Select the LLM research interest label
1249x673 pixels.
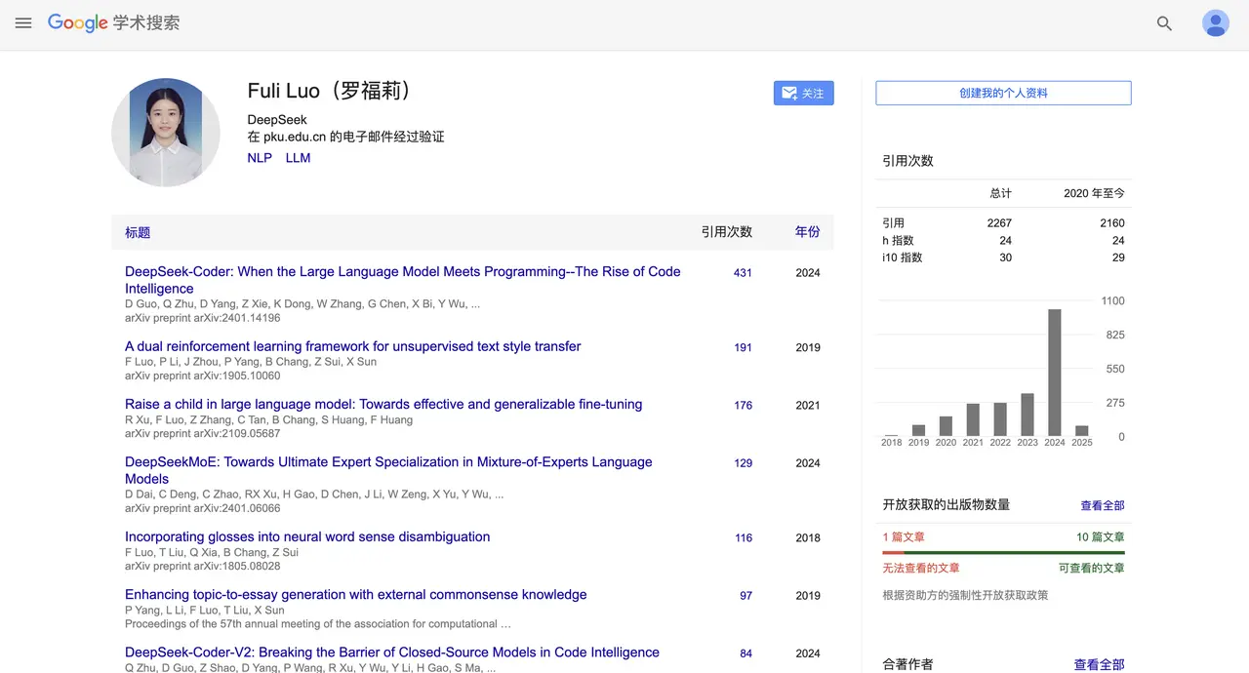pos(298,157)
